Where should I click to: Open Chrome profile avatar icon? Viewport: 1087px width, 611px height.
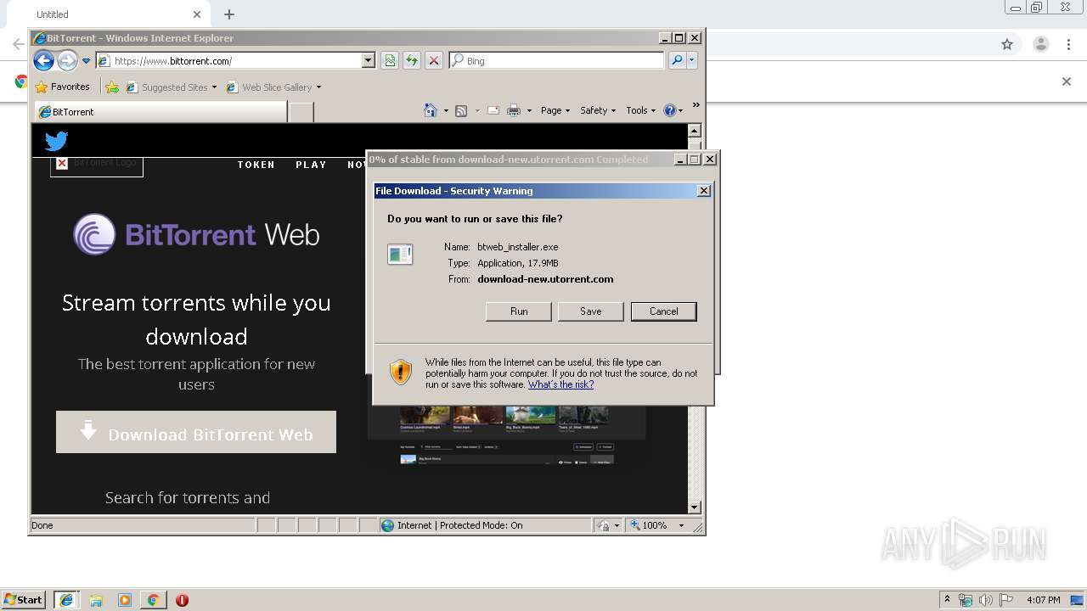(x=1040, y=44)
